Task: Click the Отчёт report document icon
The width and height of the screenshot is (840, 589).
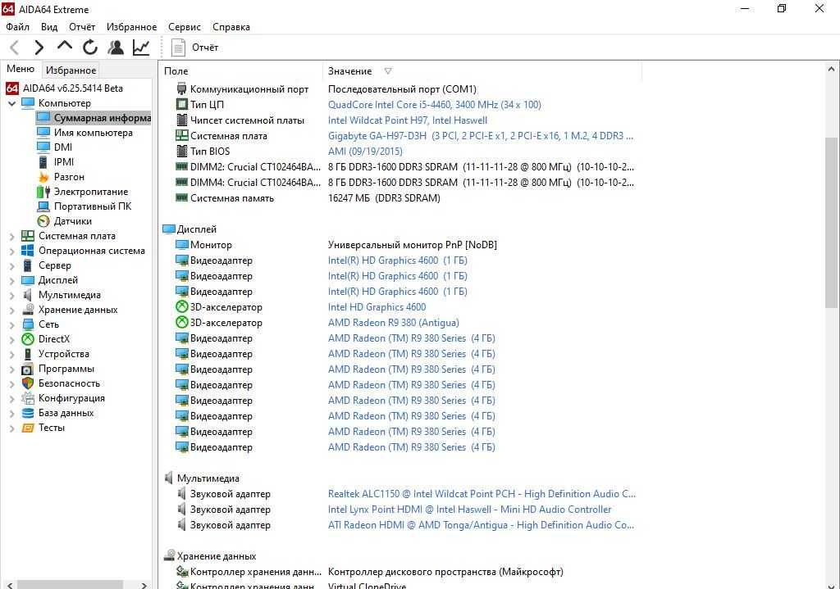Action: (178, 48)
